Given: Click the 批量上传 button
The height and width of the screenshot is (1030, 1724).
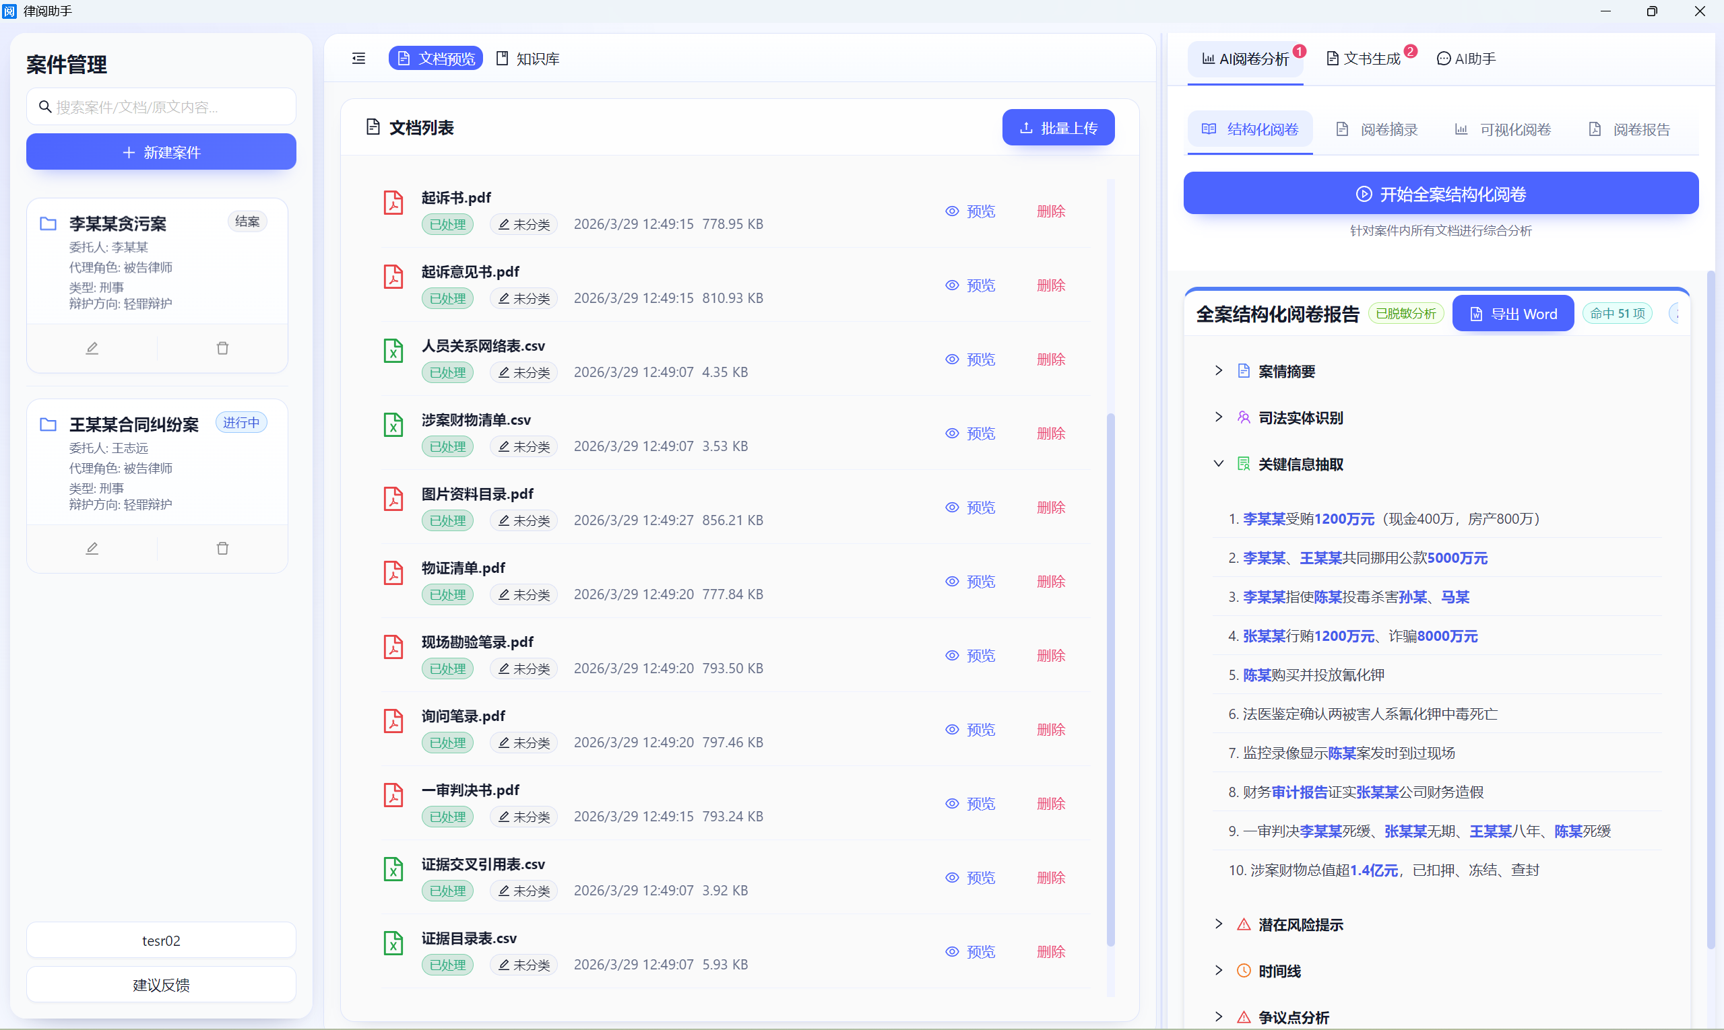Looking at the screenshot, I should point(1058,128).
